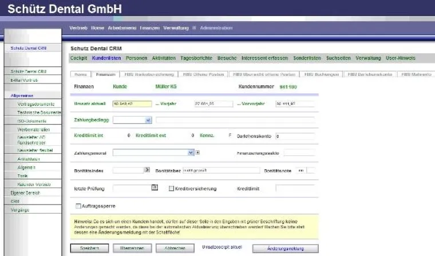Open the calendar icon beside letzte Prüfung

[x=155, y=187]
